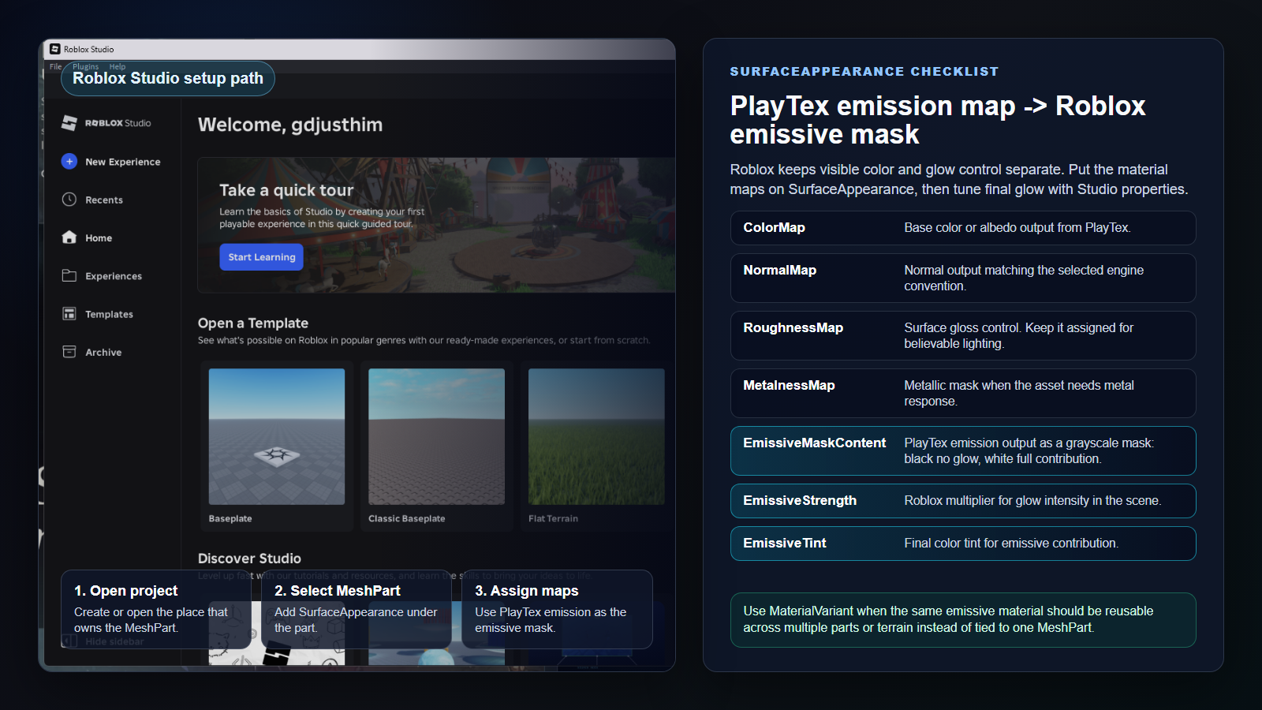
Task: Select the Baseplate template thumbnail
Action: pos(277,436)
